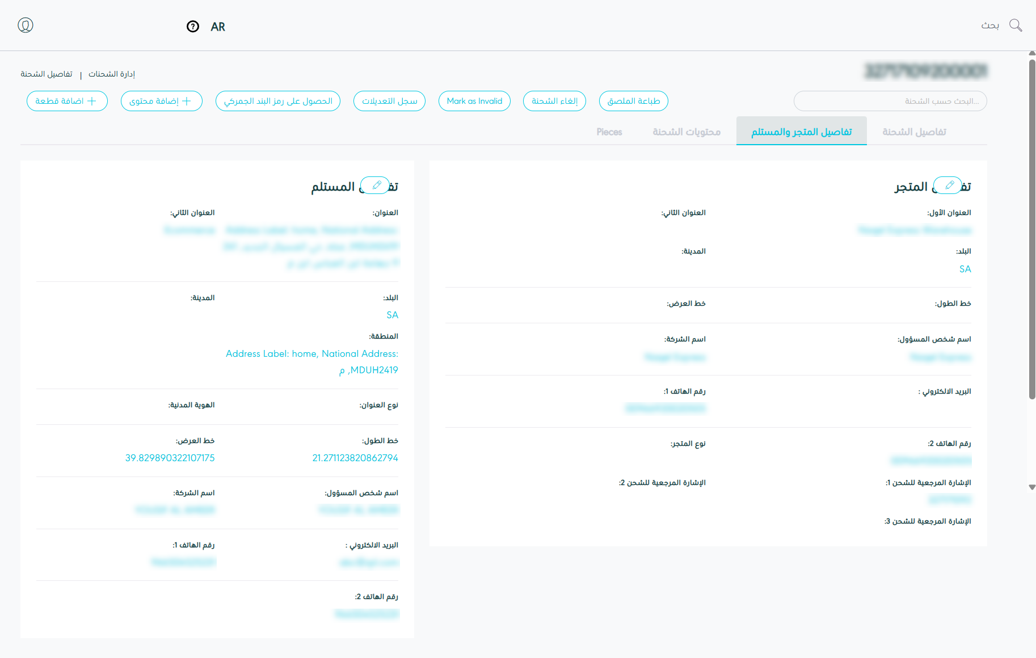
Task: Open سجل التعديلات modification log
Action: [x=389, y=101]
